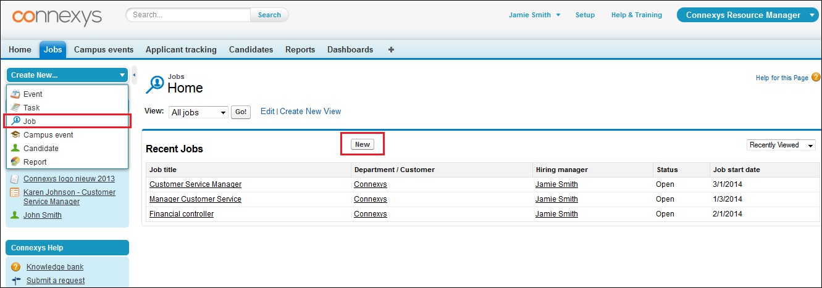Click the Search button
The image size is (822, 288).
(269, 15)
